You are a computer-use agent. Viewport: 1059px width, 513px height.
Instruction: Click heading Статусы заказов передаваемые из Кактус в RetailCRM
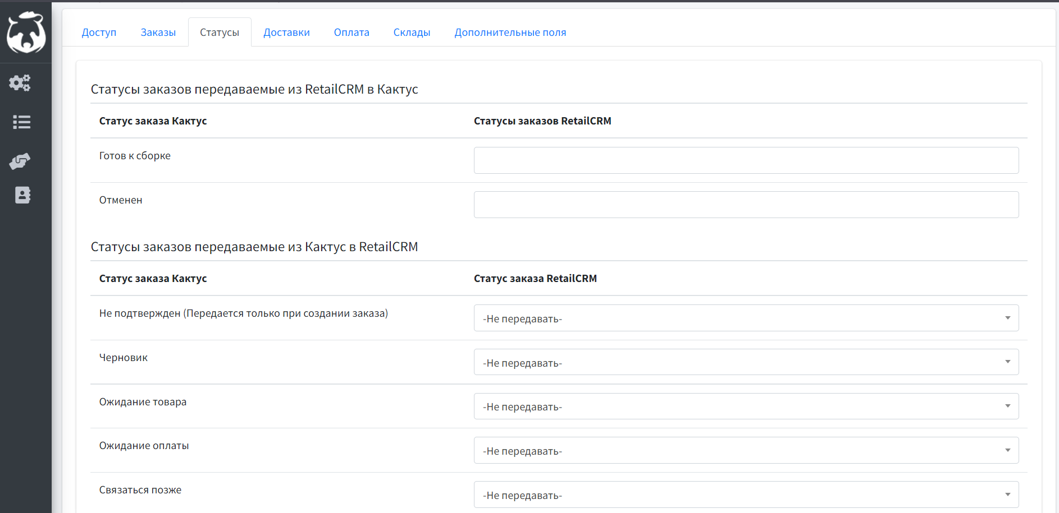254,247
